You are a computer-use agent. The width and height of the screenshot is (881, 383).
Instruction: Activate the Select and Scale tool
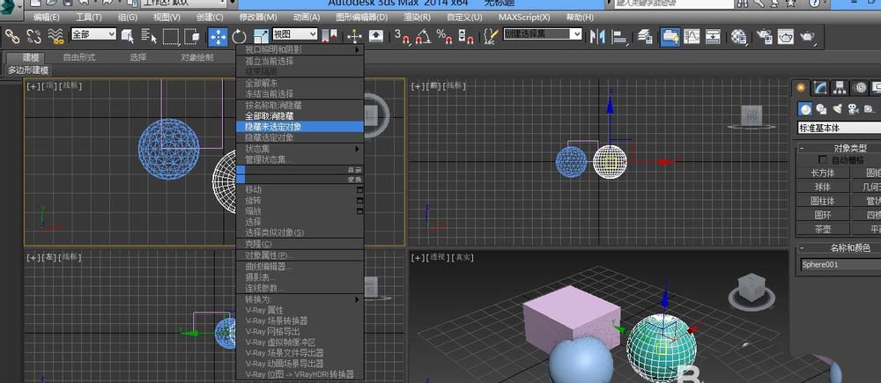[x=261, y=36]
